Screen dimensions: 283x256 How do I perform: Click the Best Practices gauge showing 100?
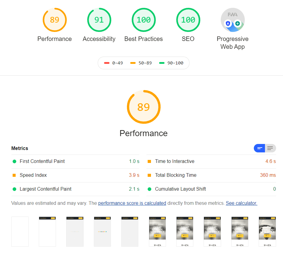[143, 20]
